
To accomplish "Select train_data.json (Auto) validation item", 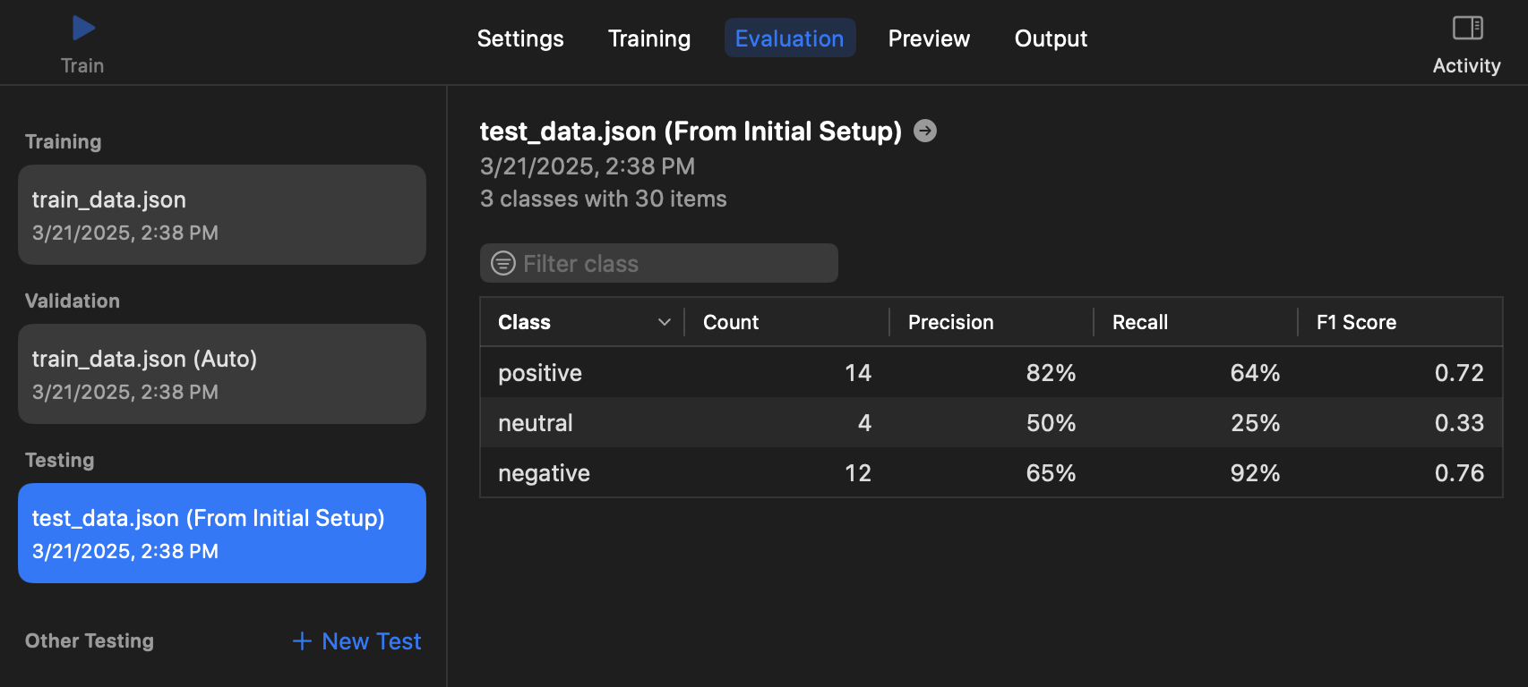I will [x=221, y=374].
